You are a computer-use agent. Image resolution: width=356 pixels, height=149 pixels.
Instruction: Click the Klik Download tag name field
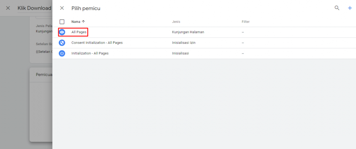pos(34,8)
